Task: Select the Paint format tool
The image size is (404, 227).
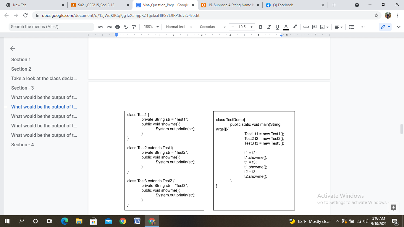Action: (x=134, y=27)
